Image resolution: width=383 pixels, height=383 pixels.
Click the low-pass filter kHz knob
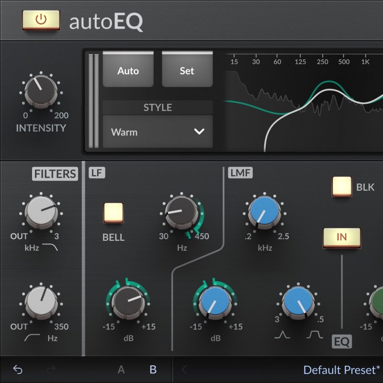[x=41, y=212]
